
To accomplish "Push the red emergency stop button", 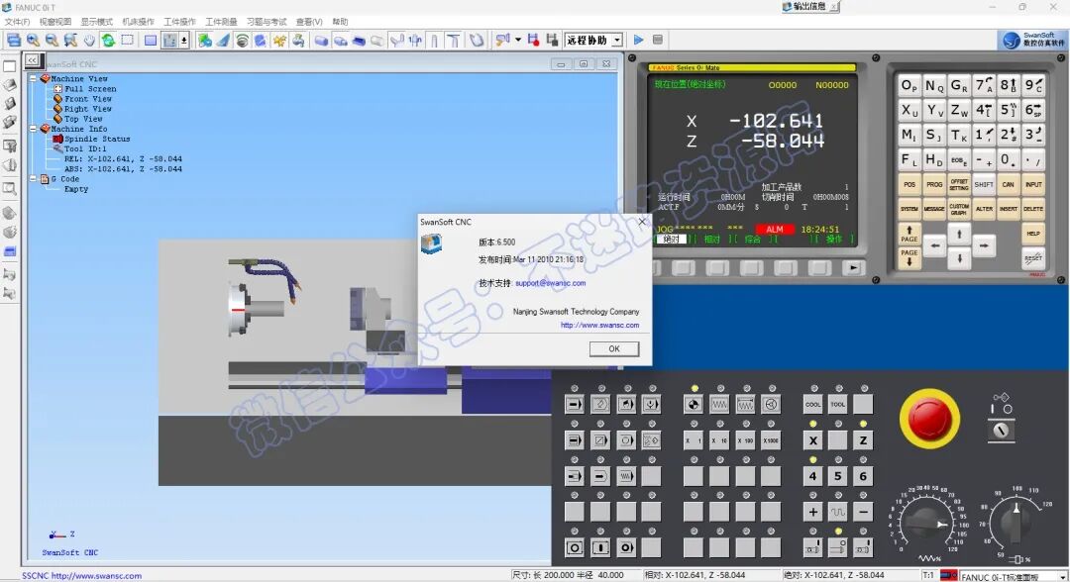I will 929,418.
